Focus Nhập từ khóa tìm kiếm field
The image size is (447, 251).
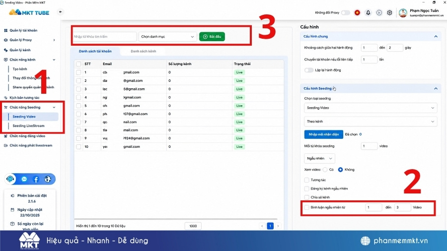point(104,36)
